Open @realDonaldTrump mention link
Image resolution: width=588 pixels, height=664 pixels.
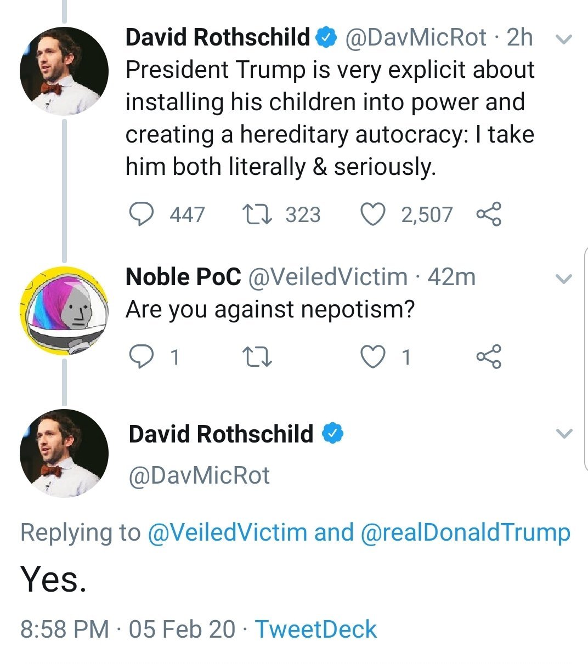(465, 532)
